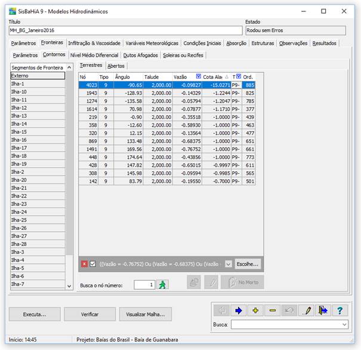Open the Infiltração & Viscosidade tab

94,43
